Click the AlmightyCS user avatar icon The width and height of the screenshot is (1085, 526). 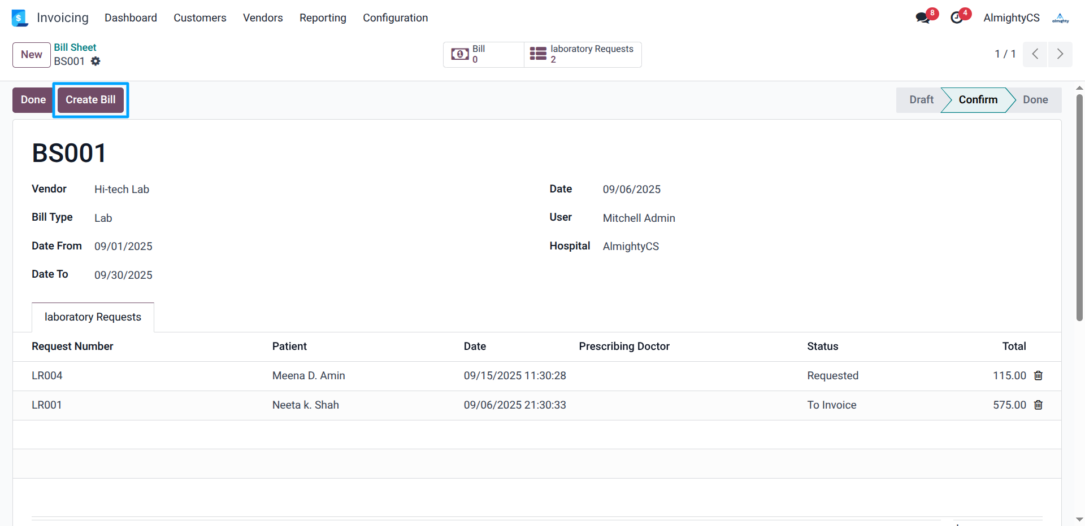1060,18
